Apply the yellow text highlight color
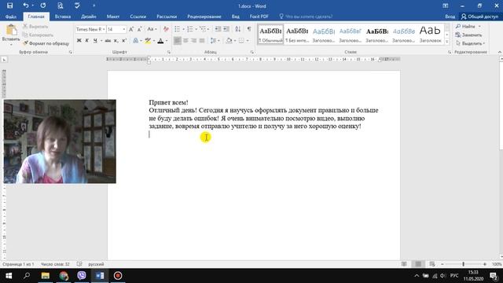This screenshot has width=503, height=283. pos(148,41)
